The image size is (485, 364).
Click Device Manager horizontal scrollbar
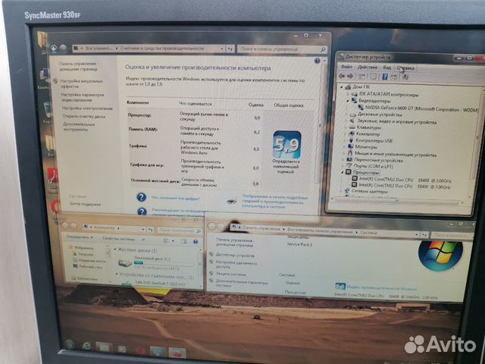click(397, 201)
